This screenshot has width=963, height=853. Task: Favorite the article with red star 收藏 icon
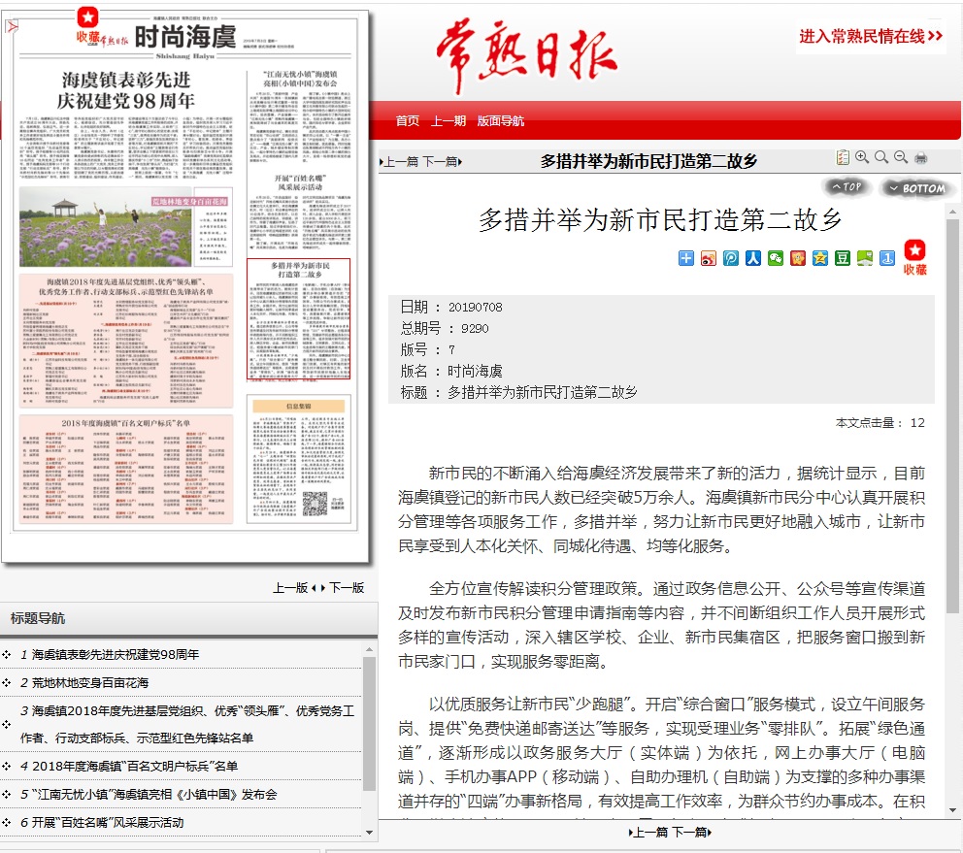[x=915, y=257]
